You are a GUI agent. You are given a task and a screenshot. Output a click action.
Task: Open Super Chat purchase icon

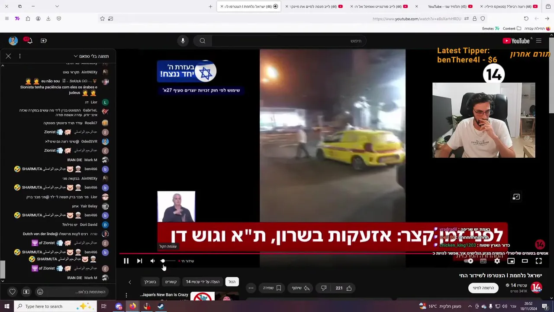26,292
